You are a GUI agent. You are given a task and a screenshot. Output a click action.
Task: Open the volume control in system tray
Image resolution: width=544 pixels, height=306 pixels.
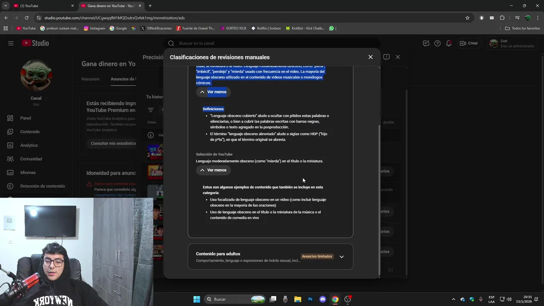(x=509, y=299)
